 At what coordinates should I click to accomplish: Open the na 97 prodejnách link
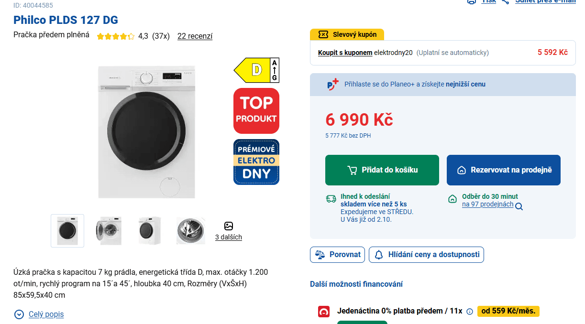point(487,204)
